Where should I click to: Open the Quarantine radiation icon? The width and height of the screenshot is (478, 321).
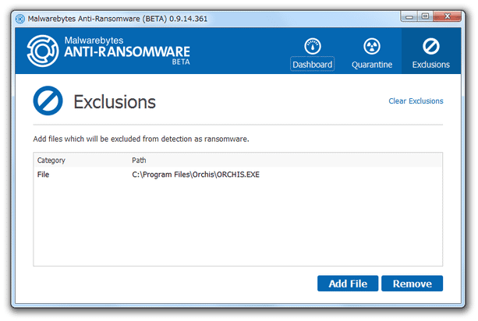(x=372, y=46)
